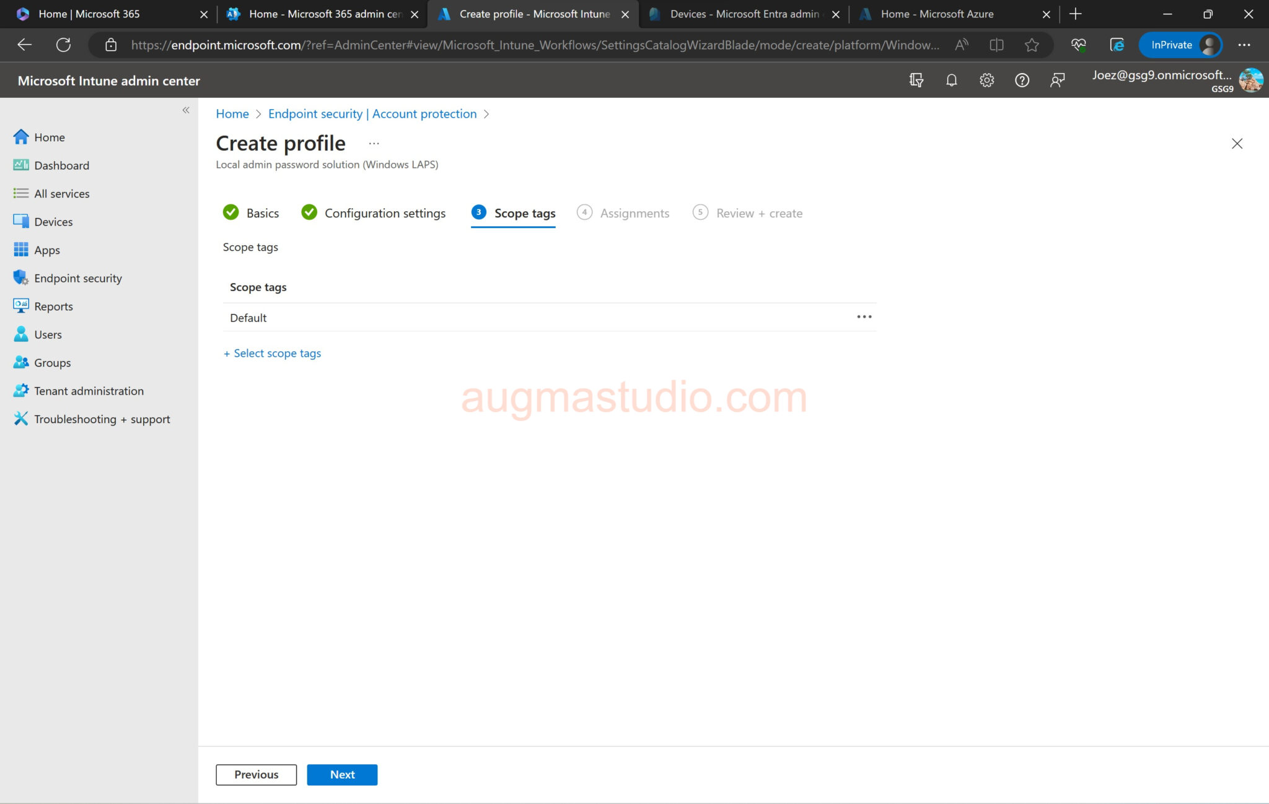Click the Next button

click(342, 774)
